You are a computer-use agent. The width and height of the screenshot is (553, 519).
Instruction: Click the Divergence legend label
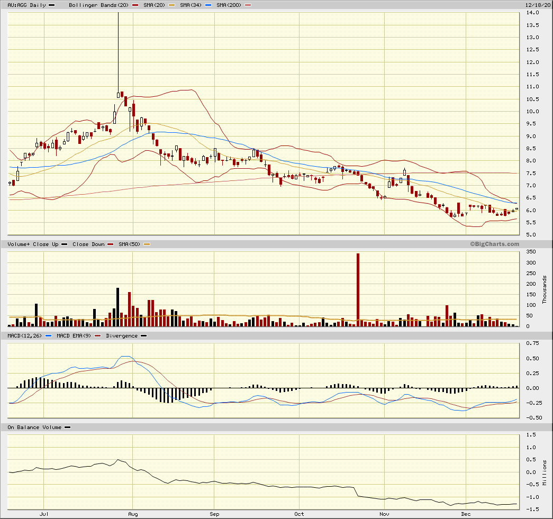coord(122,335)
